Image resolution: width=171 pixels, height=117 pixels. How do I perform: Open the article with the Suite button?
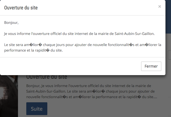tap(37, 109)
